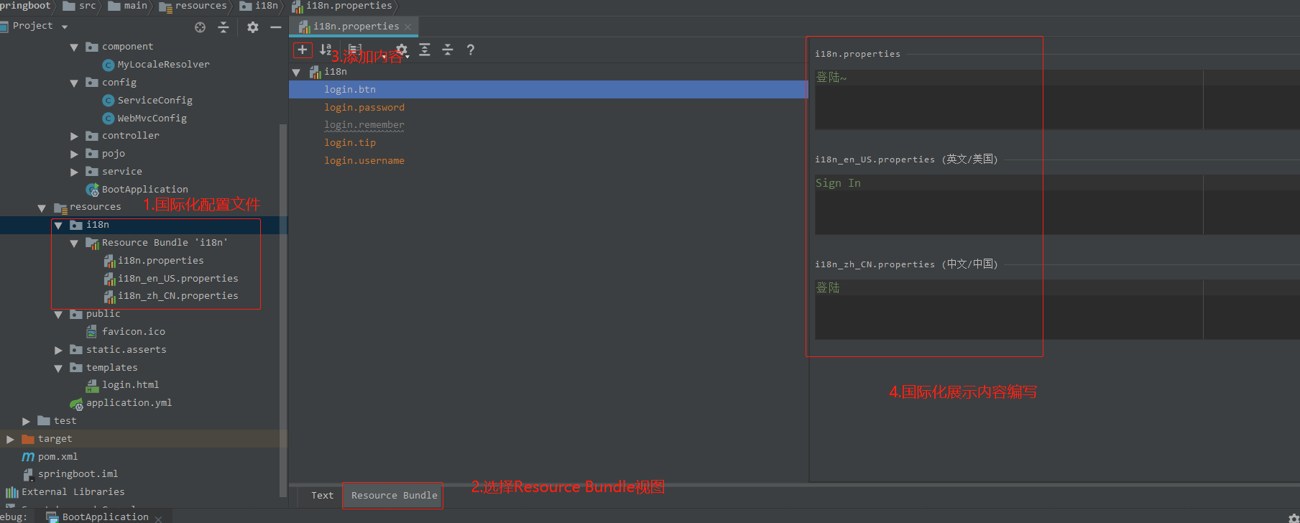
Task: Expand all keys in the bundle editor
Action: pyautogui.click(x=425, y=50)
